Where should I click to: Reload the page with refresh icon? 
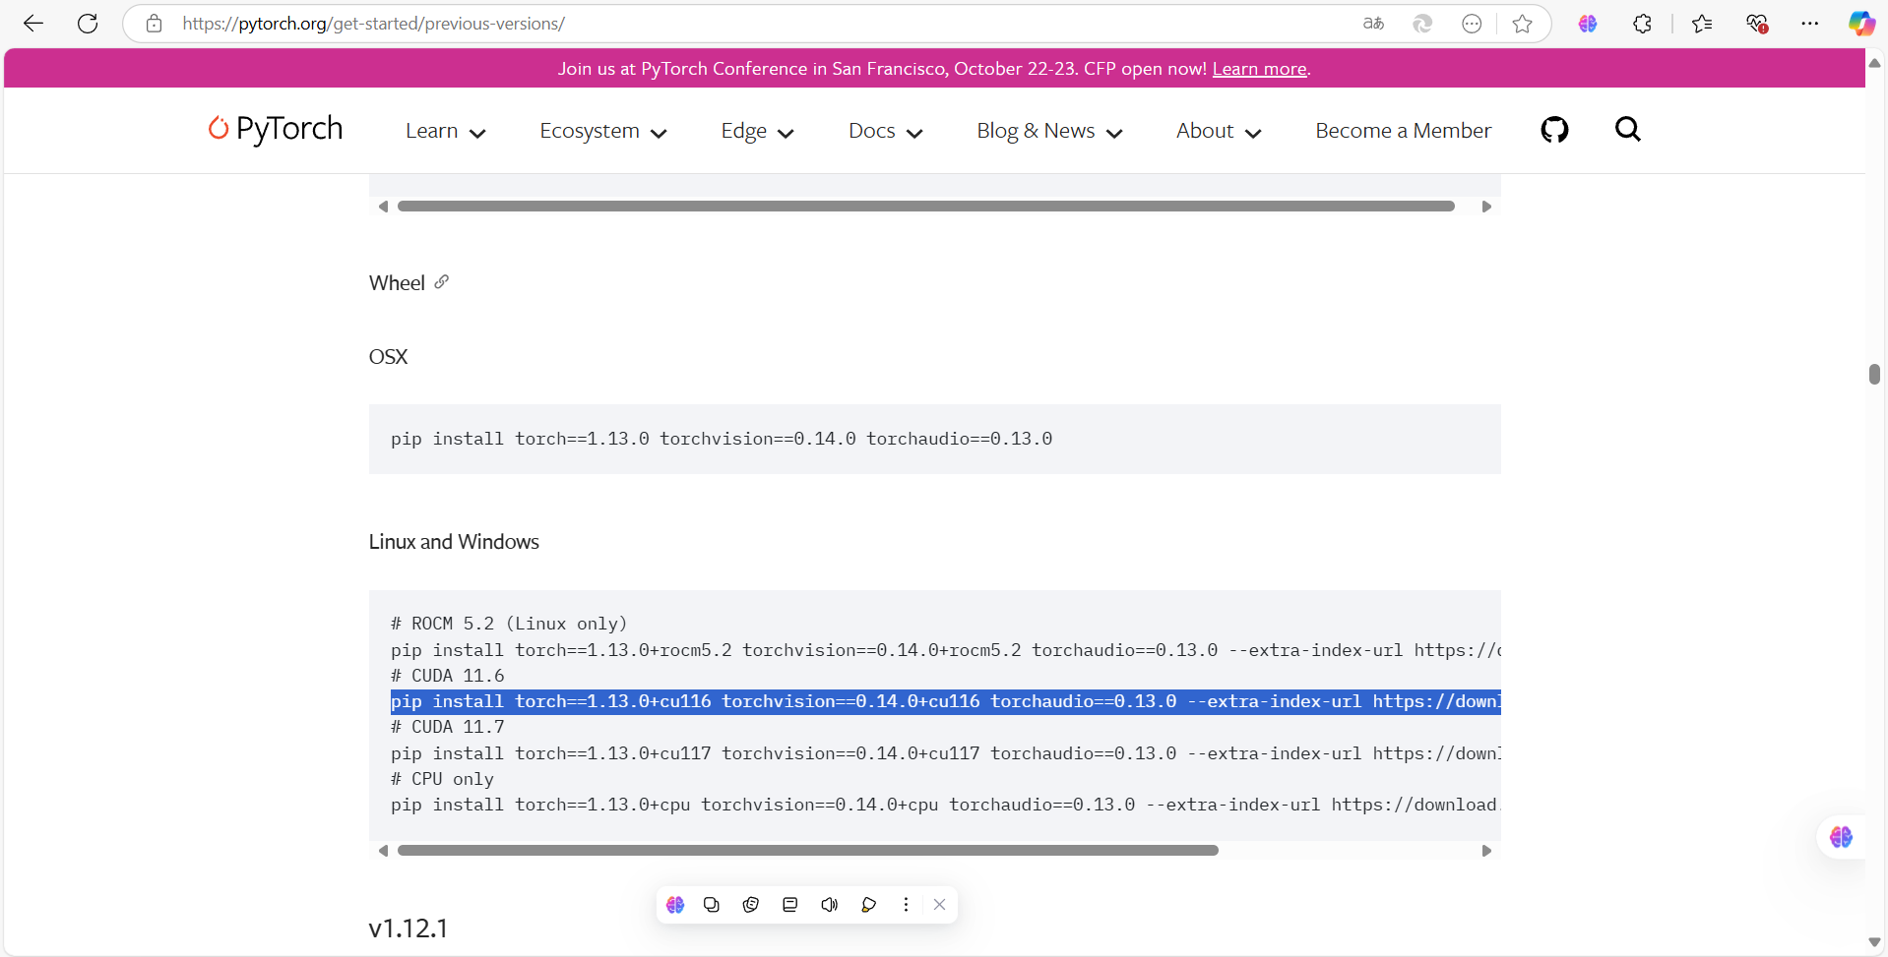pyautogui.click(x=88, y=24)
